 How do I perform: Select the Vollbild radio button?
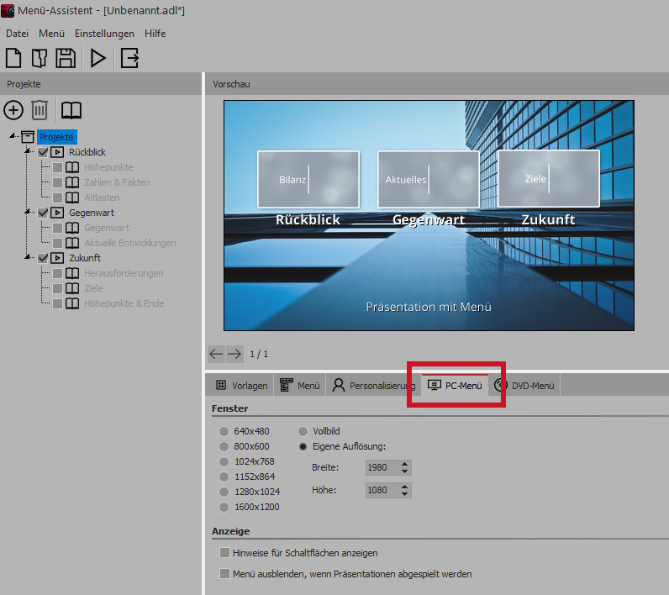303,431
